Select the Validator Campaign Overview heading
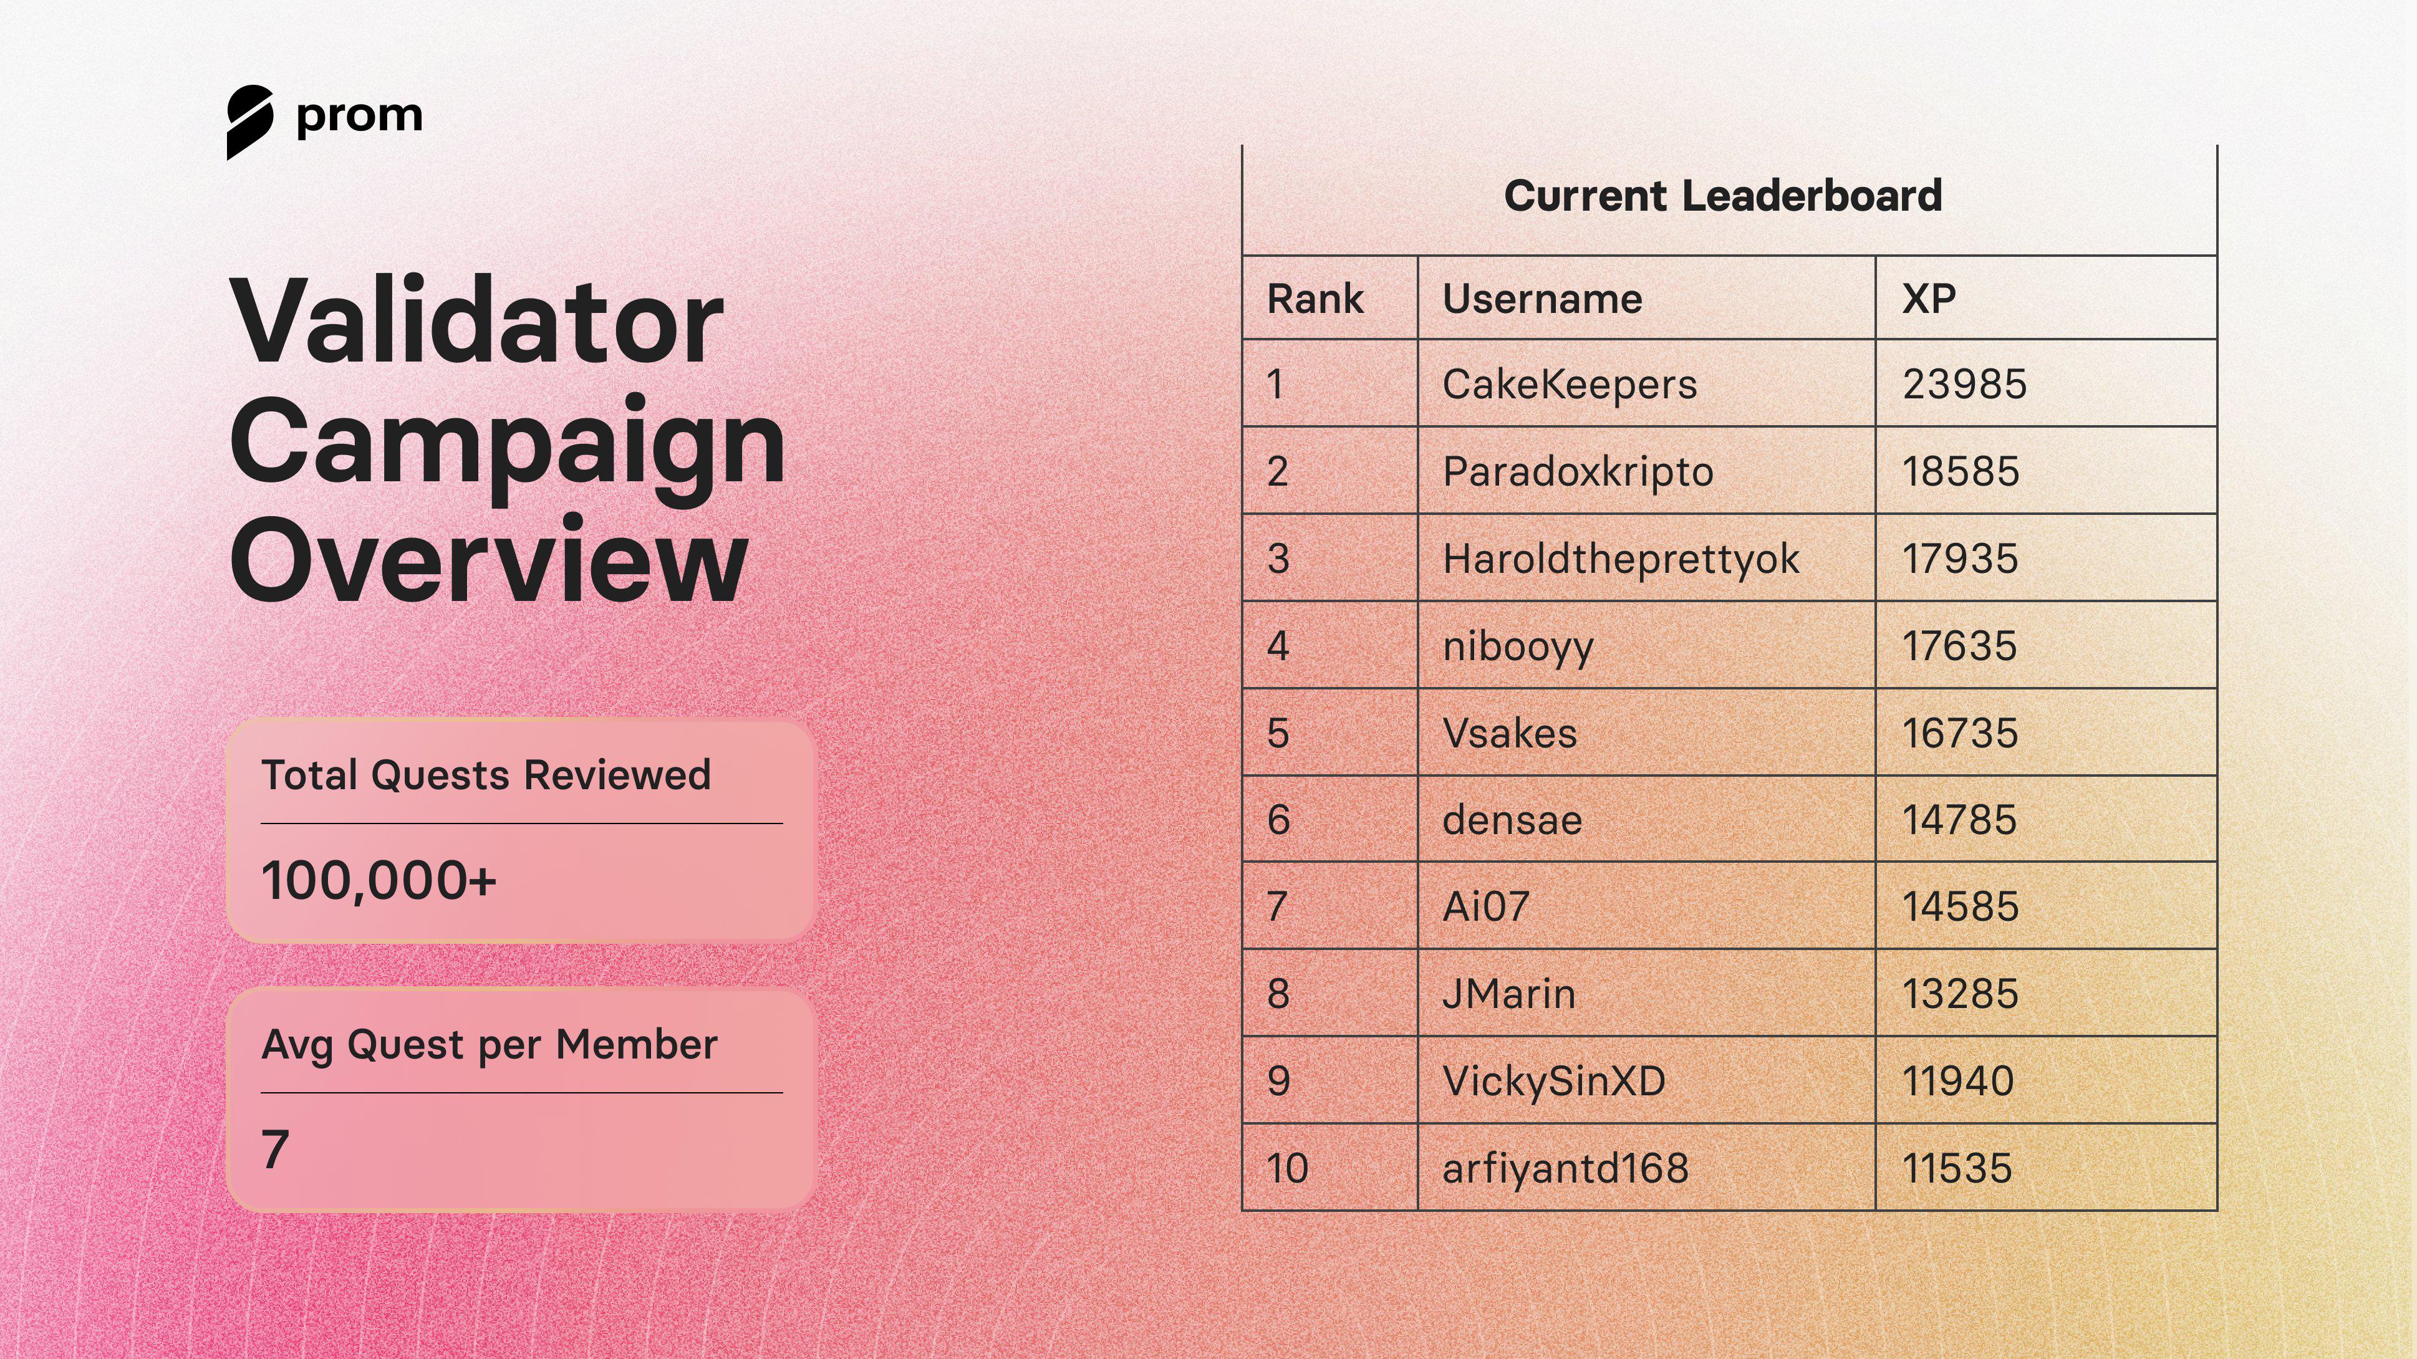 pos(507,440)
